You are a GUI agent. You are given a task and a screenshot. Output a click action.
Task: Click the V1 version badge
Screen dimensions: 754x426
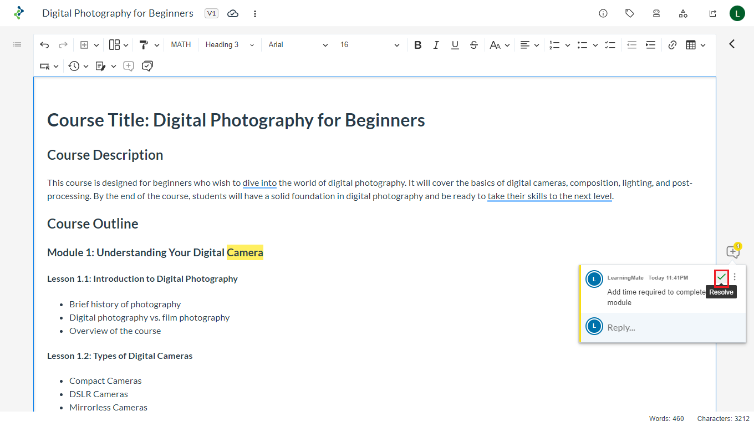pyautogui.click(x=211, y=13)
